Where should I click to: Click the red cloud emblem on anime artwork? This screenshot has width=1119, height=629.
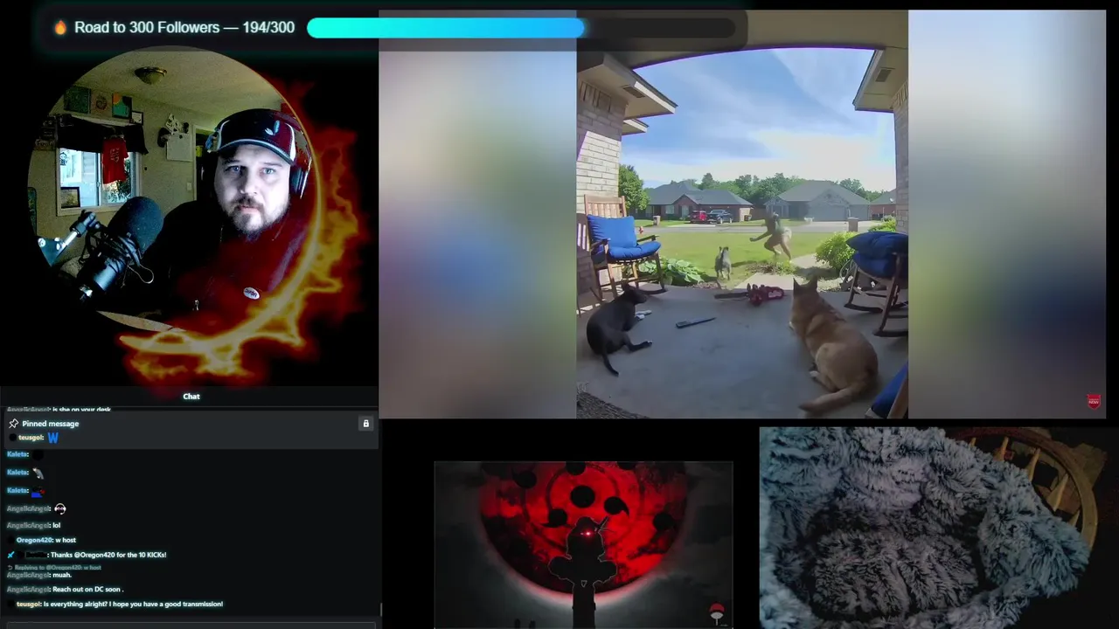coord(717,613)
